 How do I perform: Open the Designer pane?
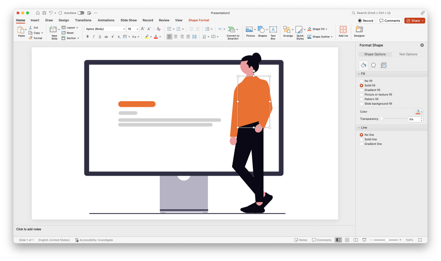pyautogui.click(x=359, y=31)
